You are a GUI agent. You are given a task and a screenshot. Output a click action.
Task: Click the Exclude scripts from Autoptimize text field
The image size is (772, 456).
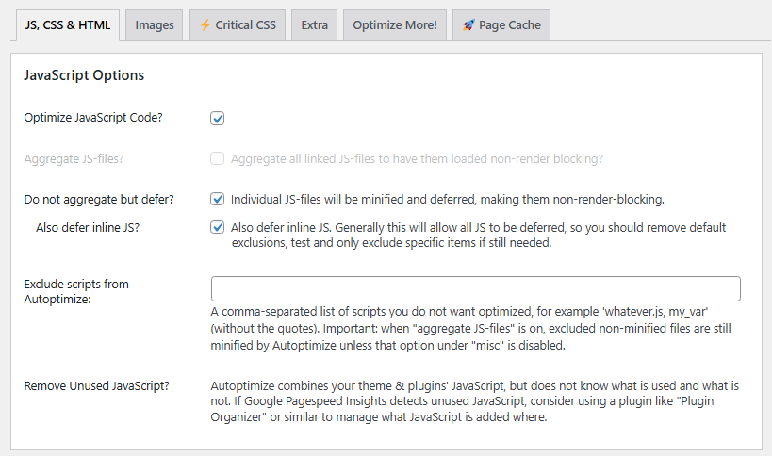pos(475,288)
